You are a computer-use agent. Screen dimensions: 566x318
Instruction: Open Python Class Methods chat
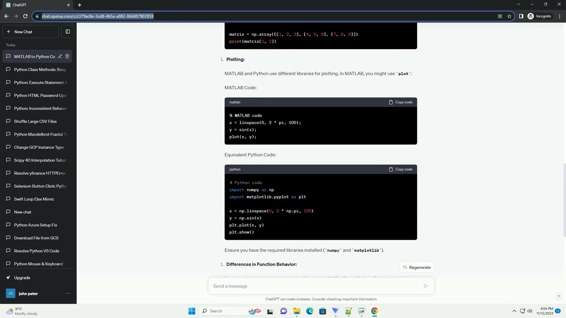point(38,69)
